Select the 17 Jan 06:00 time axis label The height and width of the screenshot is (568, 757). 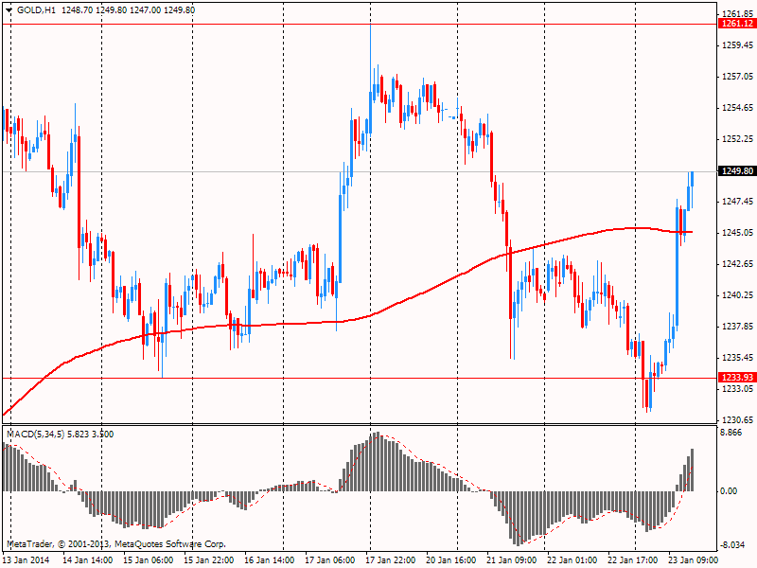coord(330,560)
